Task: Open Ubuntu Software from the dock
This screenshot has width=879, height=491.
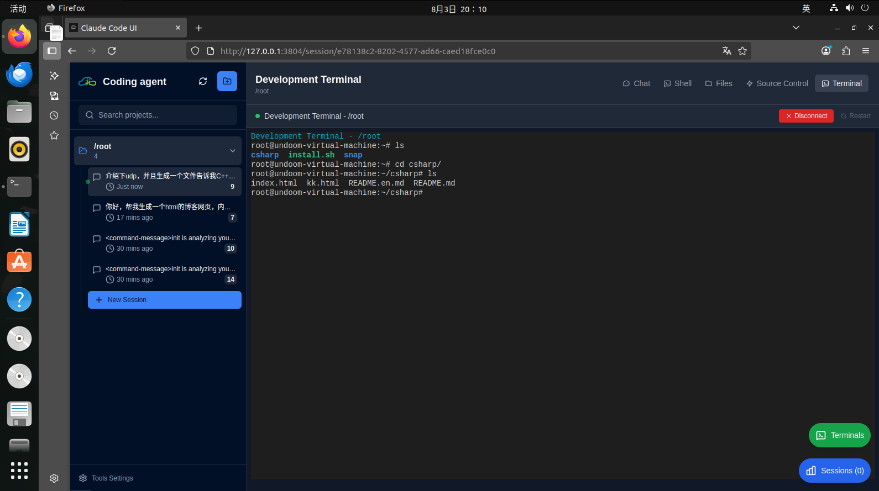Action: click(x=19, y=262)
